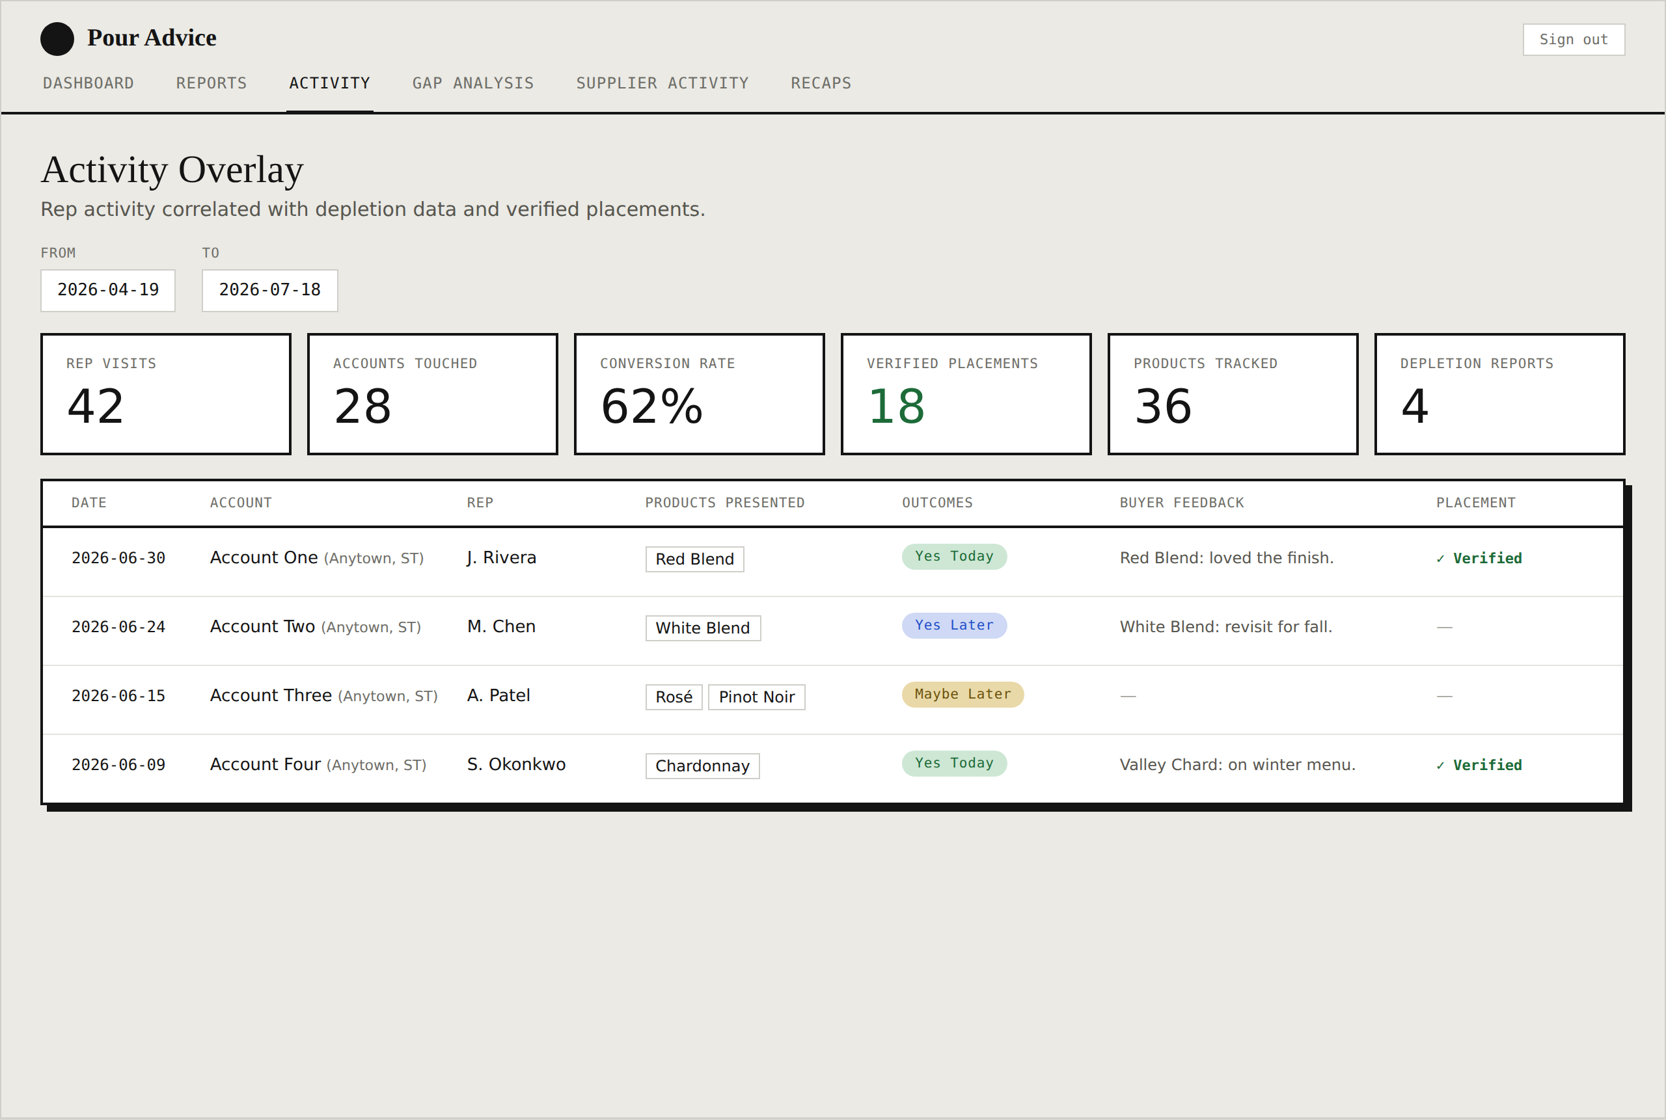Click the Date column header

[x=89, y=503]
